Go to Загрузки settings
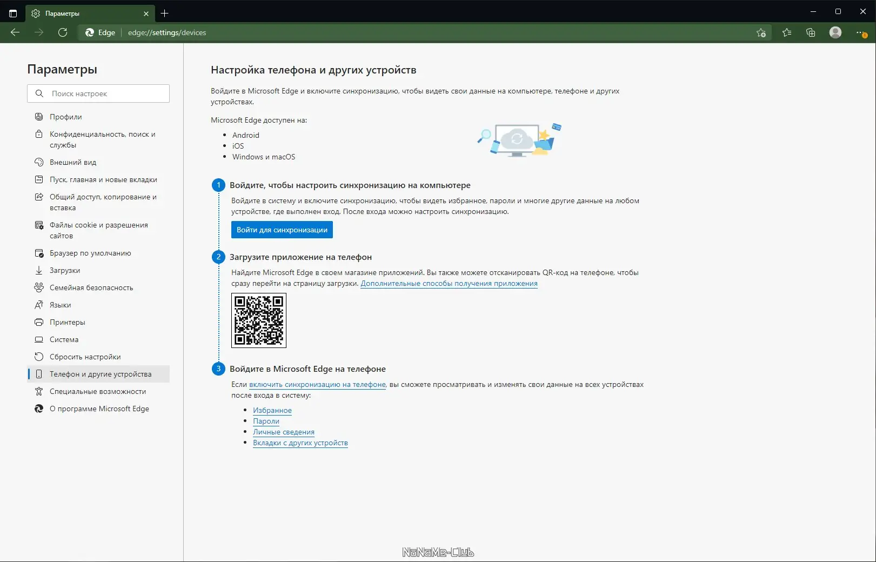This screenshot has width=876, height=562. coord(98,270)
